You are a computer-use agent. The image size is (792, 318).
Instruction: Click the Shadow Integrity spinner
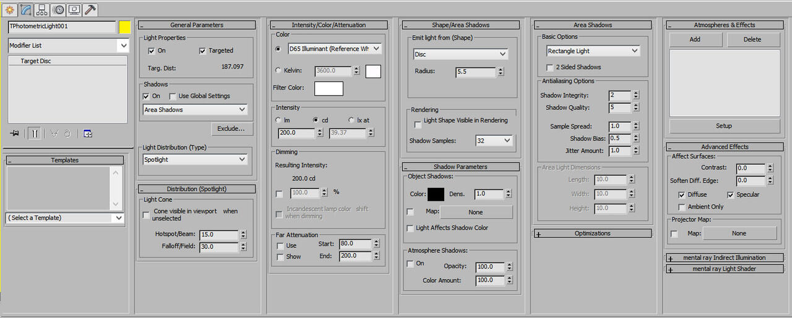[x=635, y=96]
